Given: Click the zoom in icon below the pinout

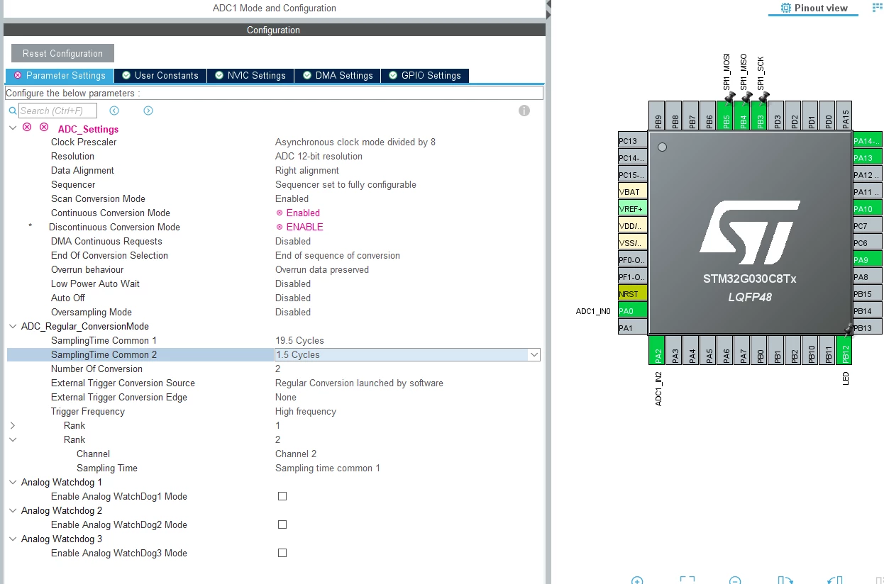Looking at the screenshot, I should tap(637, 580).
